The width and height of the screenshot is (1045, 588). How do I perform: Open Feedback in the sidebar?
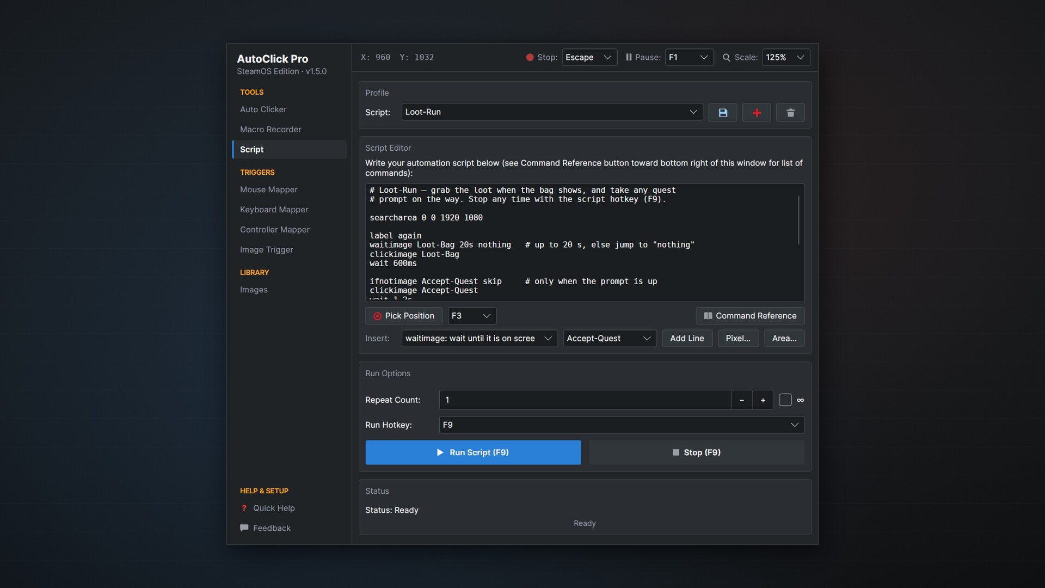point(272,528)
